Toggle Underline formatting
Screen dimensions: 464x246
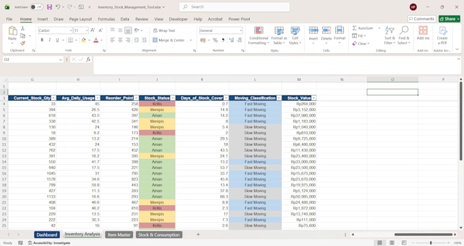pyautogui.click(x=57, y=40)
